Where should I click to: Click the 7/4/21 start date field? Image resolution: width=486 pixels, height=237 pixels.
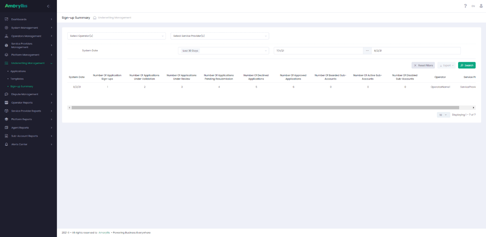(318, 51)
